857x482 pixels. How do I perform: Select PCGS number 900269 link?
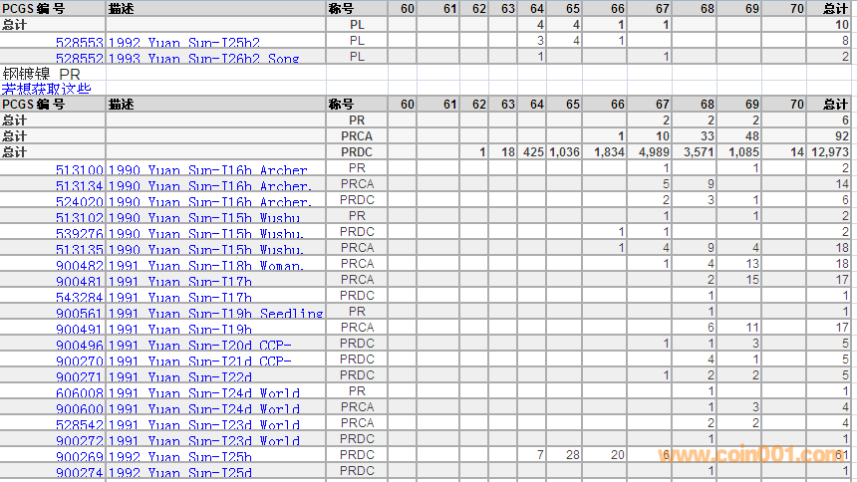coord(79,457)
